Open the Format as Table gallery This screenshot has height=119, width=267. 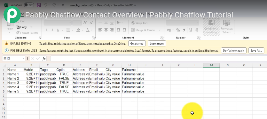(227, 27)
